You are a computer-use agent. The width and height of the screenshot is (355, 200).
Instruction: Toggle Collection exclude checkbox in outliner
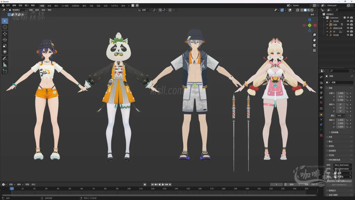pyautogui.click(x=345, y=18)
